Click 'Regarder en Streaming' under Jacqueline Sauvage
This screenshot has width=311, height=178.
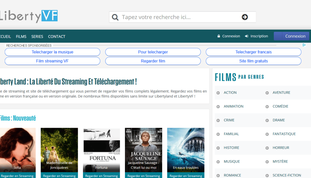(x=144, y=175)
